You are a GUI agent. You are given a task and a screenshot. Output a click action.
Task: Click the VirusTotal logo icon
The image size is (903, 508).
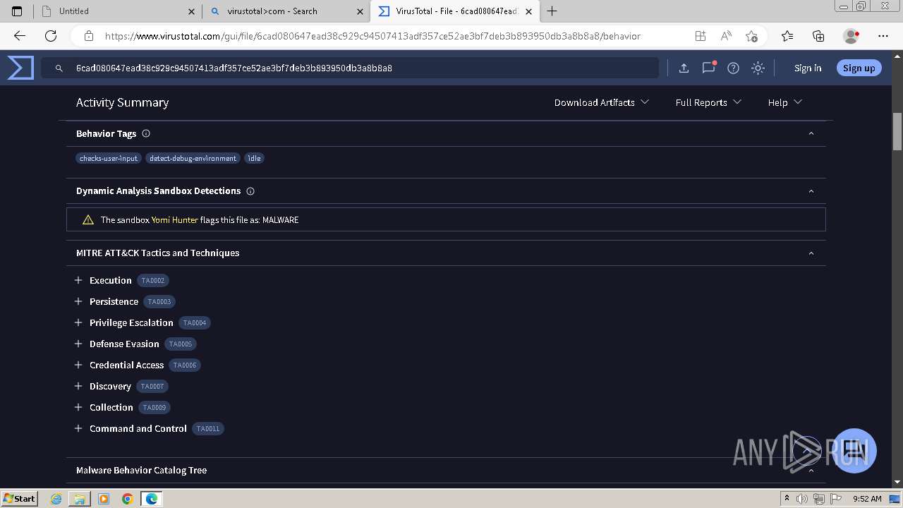tap(20, 68)
